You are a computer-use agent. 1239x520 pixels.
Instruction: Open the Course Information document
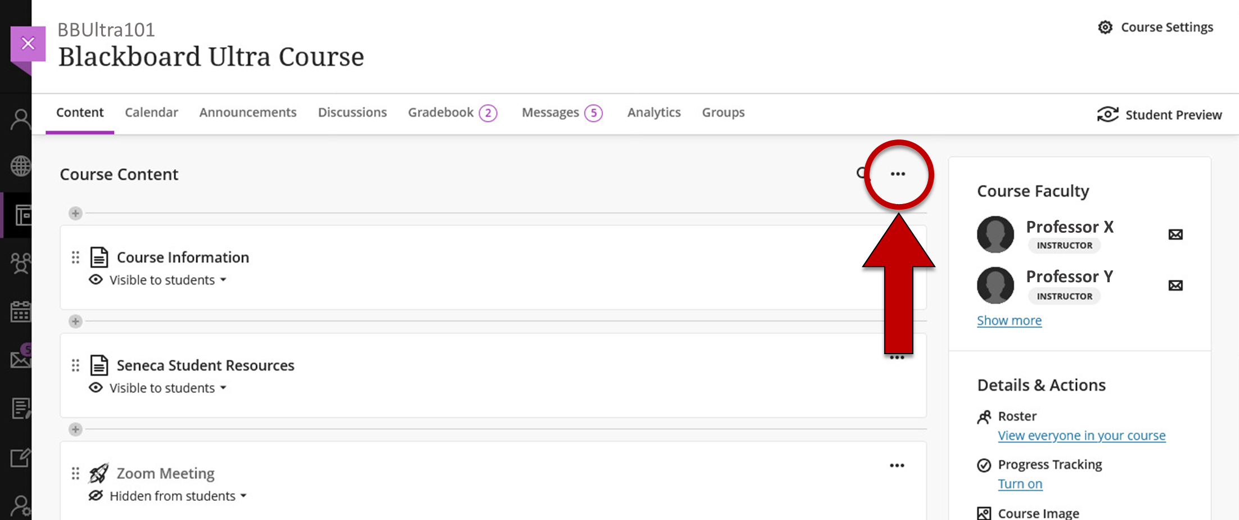tap(183, 257)
